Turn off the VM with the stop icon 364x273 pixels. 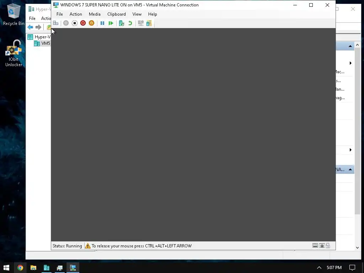coord(75,23)
